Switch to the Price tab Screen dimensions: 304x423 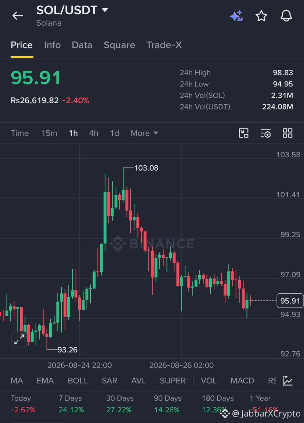(x=22, y=45)
